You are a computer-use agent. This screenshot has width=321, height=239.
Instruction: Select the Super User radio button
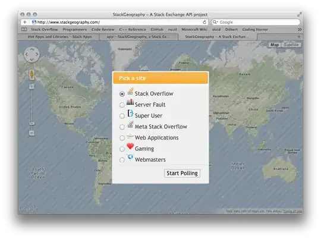(x=122, y=116)
